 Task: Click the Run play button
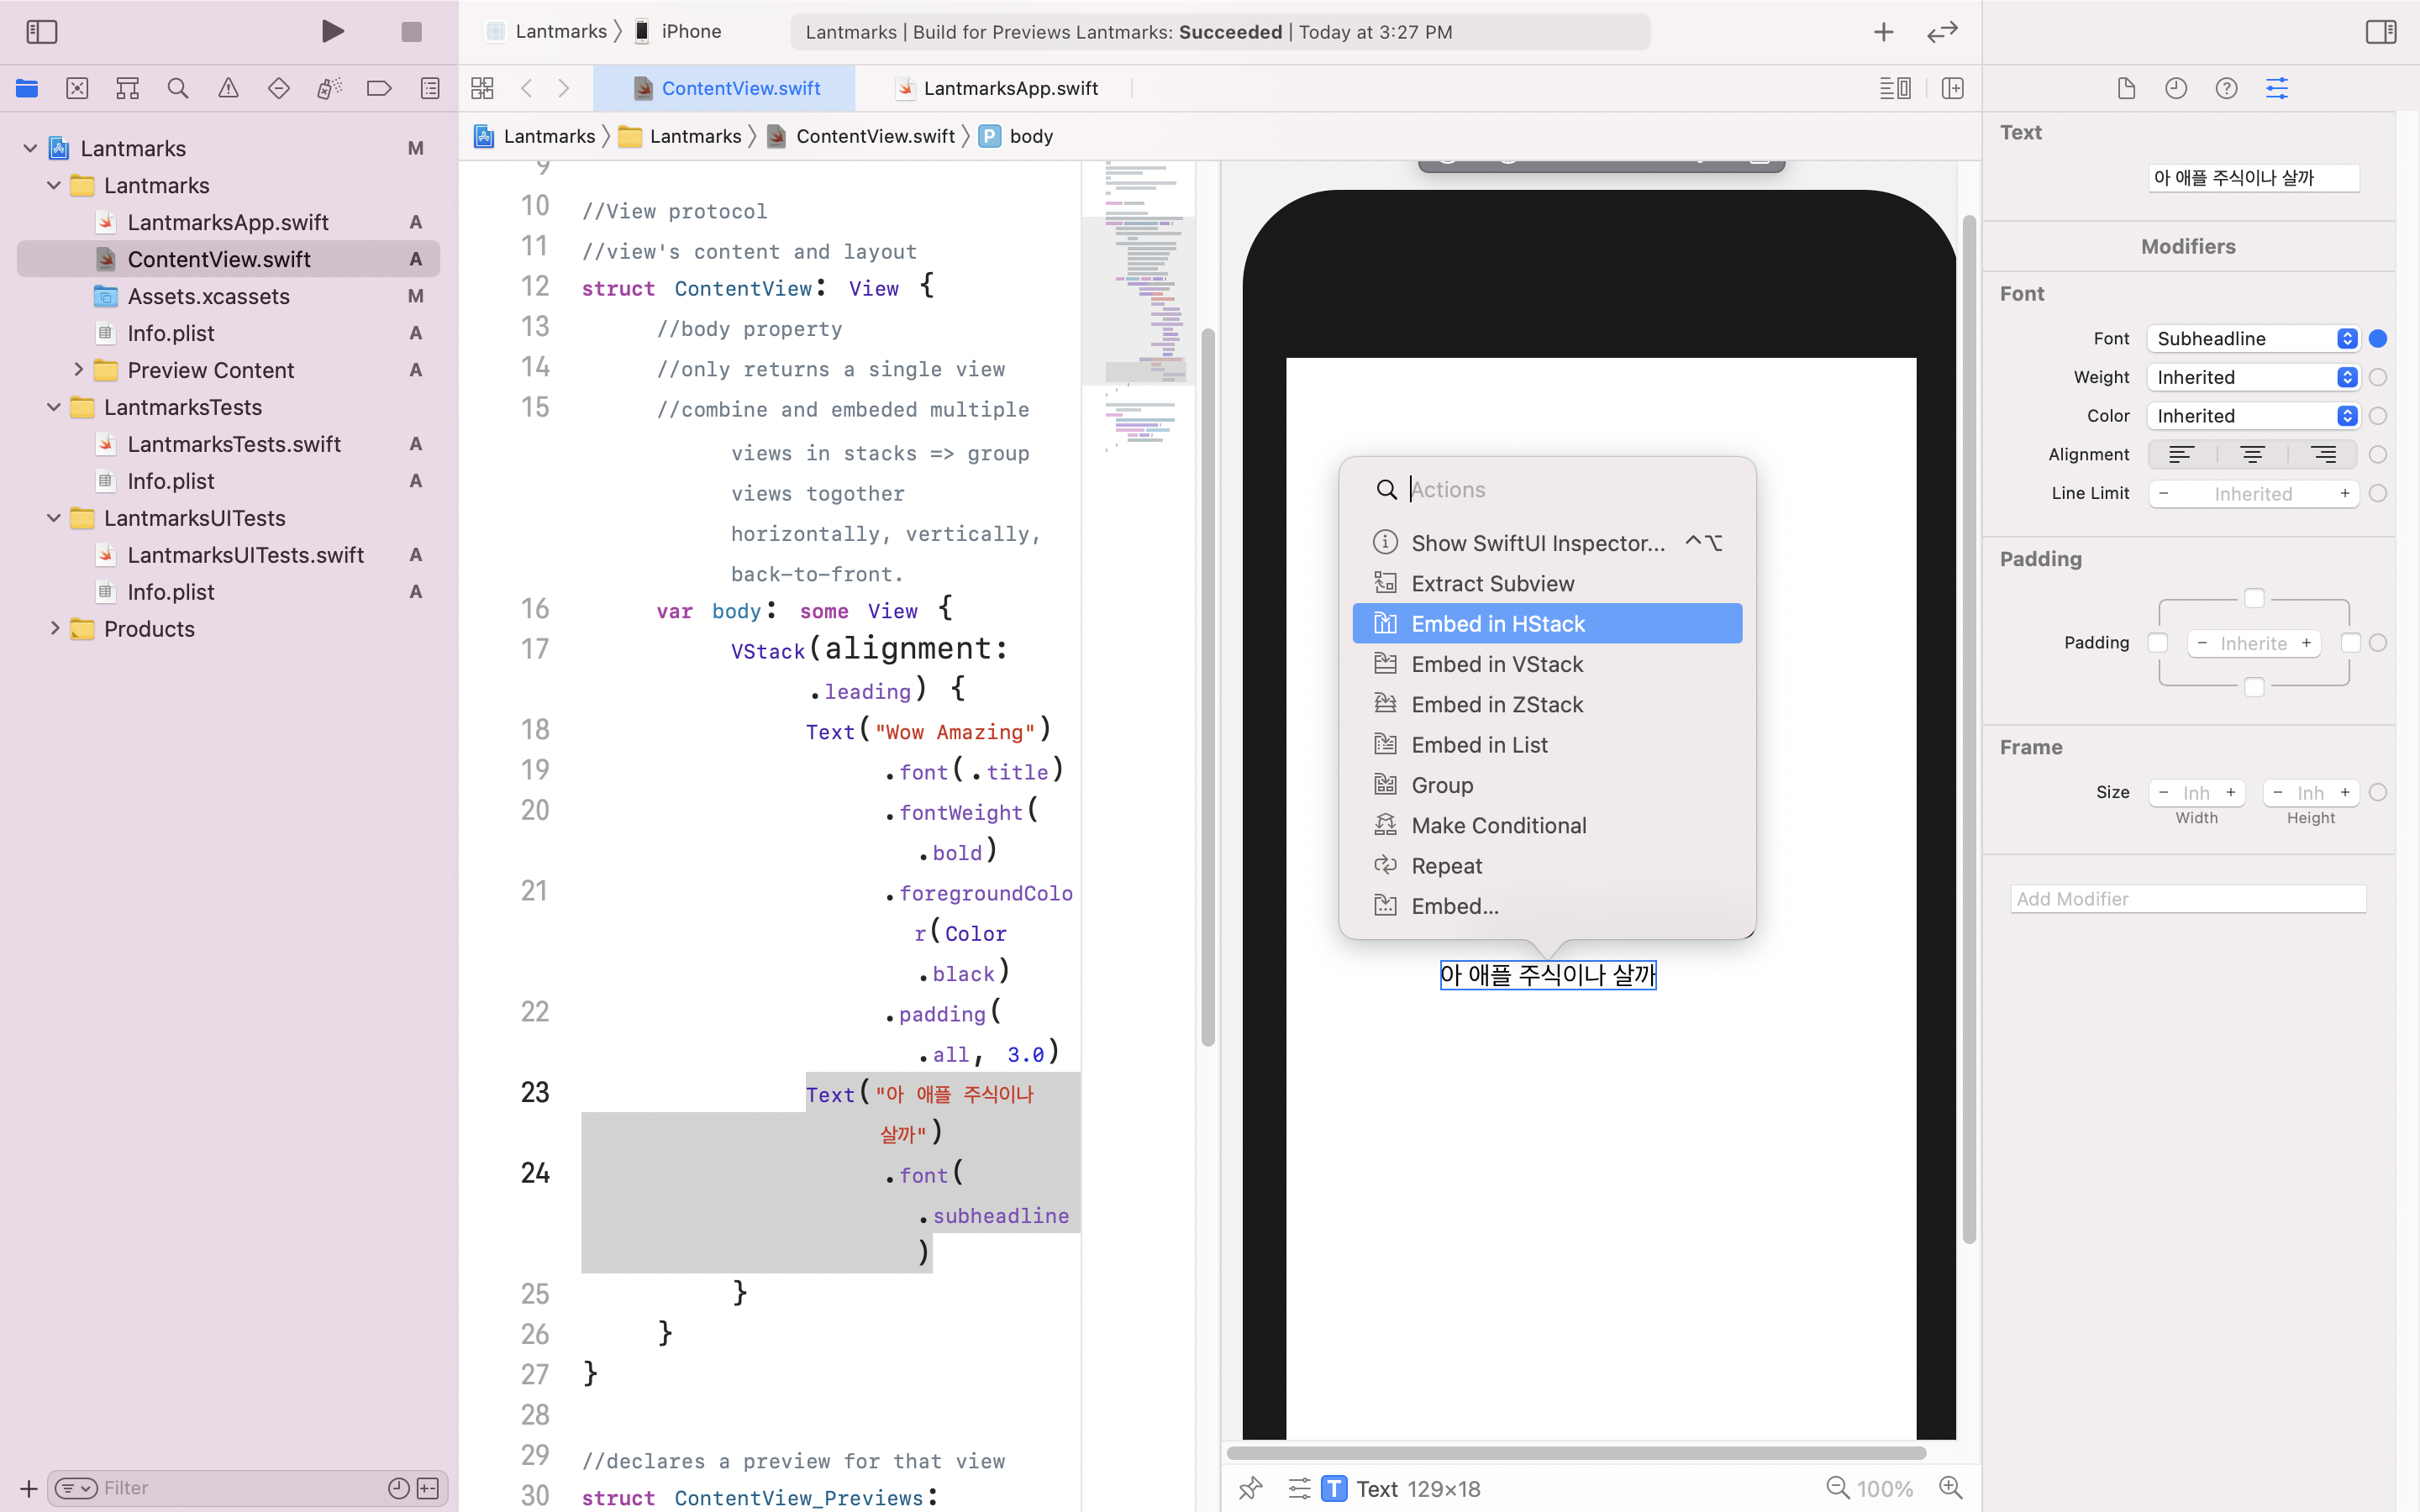coord(333,31)
